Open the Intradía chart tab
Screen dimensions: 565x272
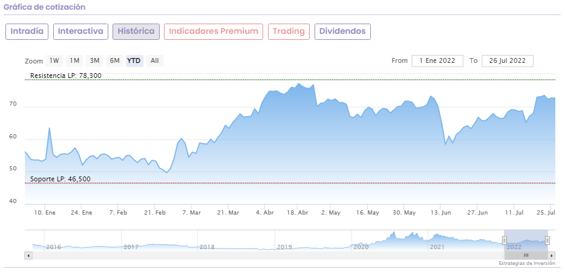click(x=27, y=31)
